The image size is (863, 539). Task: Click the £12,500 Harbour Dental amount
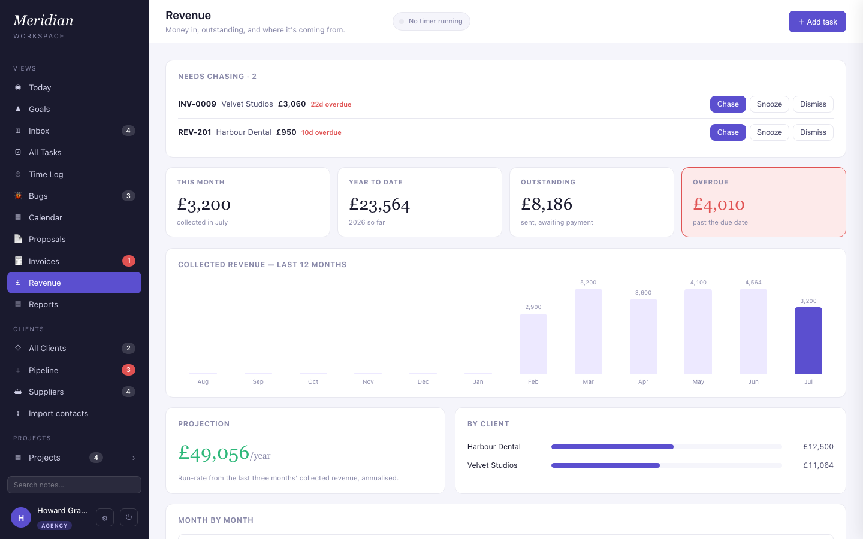coord(818,447)
